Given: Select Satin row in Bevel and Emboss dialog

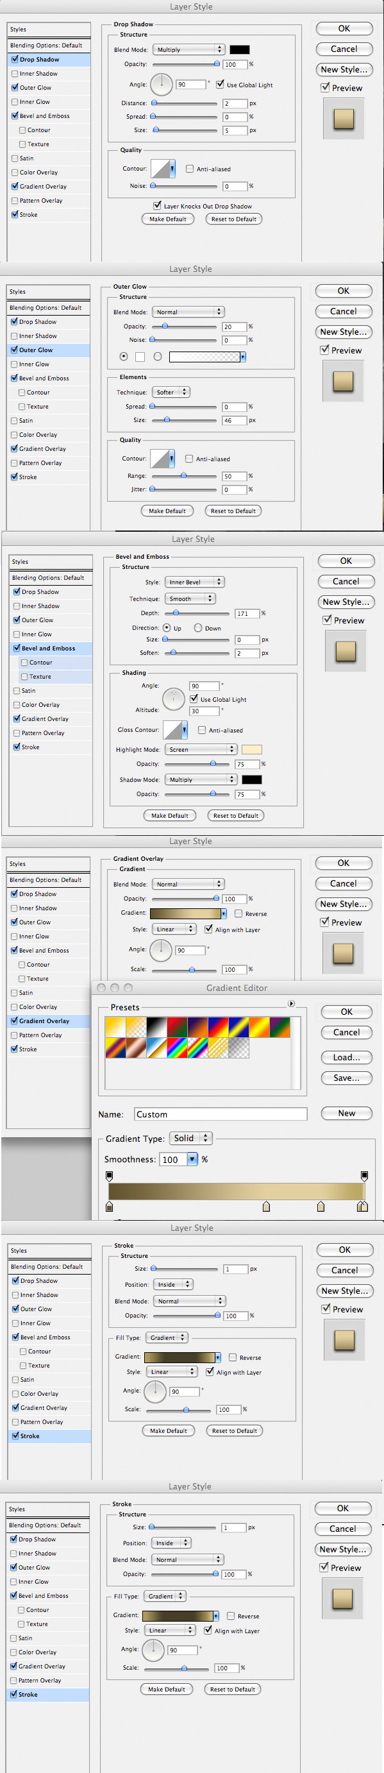Looking at the screenshot, I should (x=51, y=690).
